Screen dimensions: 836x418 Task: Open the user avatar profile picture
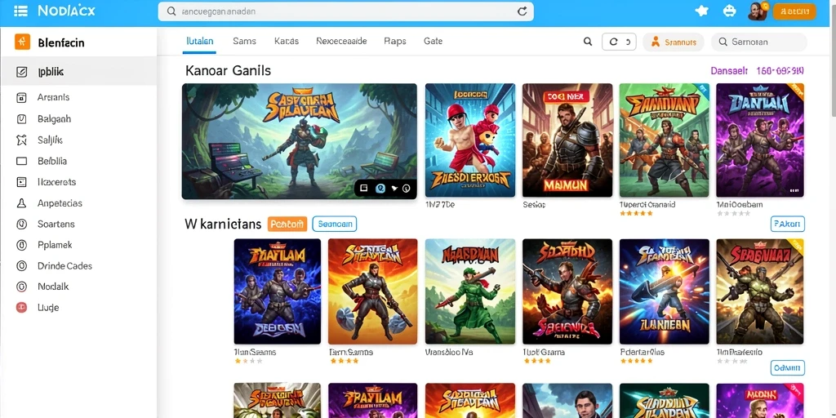[x=757, y=11]
